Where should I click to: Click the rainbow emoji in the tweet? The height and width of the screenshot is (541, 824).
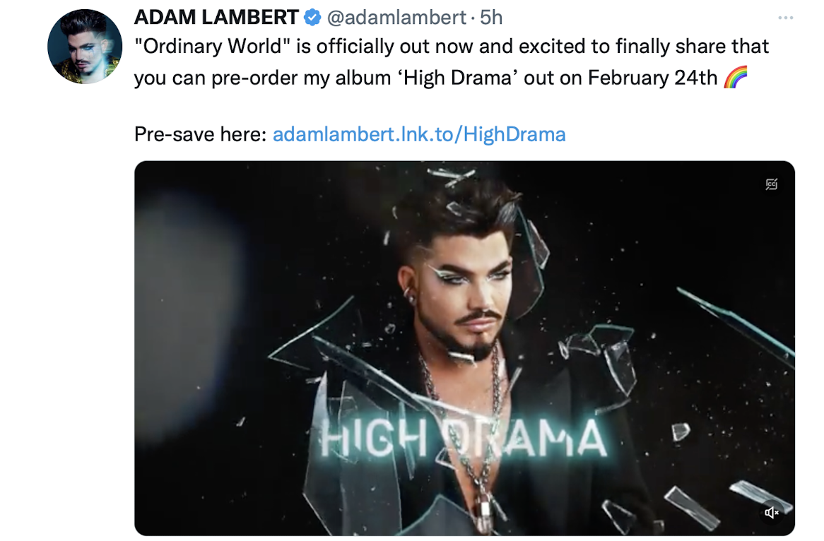pos(736,77)
